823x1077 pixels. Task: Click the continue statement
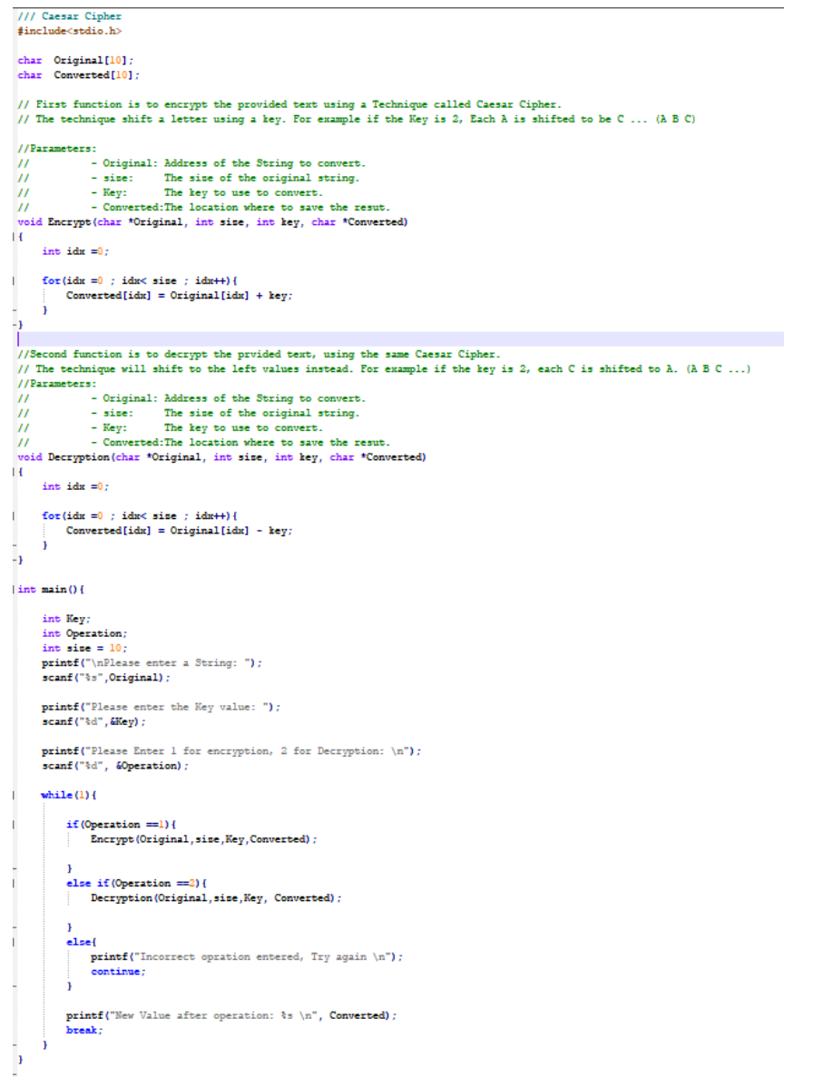point(116,971)
